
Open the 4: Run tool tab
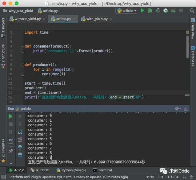click(x=17, y=170)
